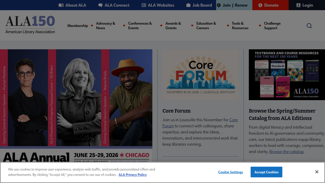Viewport: 325px width, 183px height.
Task: Open Challenge Support nav item
Action: (x=272, y=26)
